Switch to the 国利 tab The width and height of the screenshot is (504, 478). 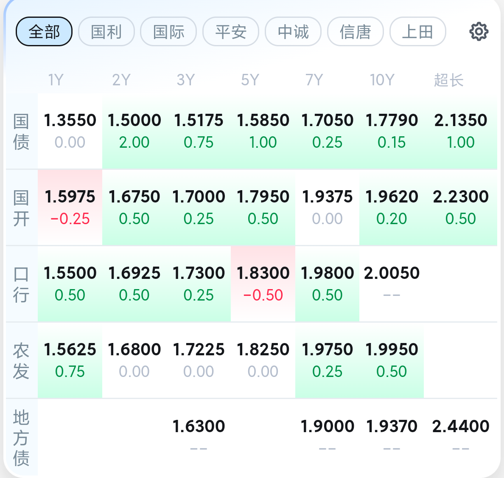point(106,32)
